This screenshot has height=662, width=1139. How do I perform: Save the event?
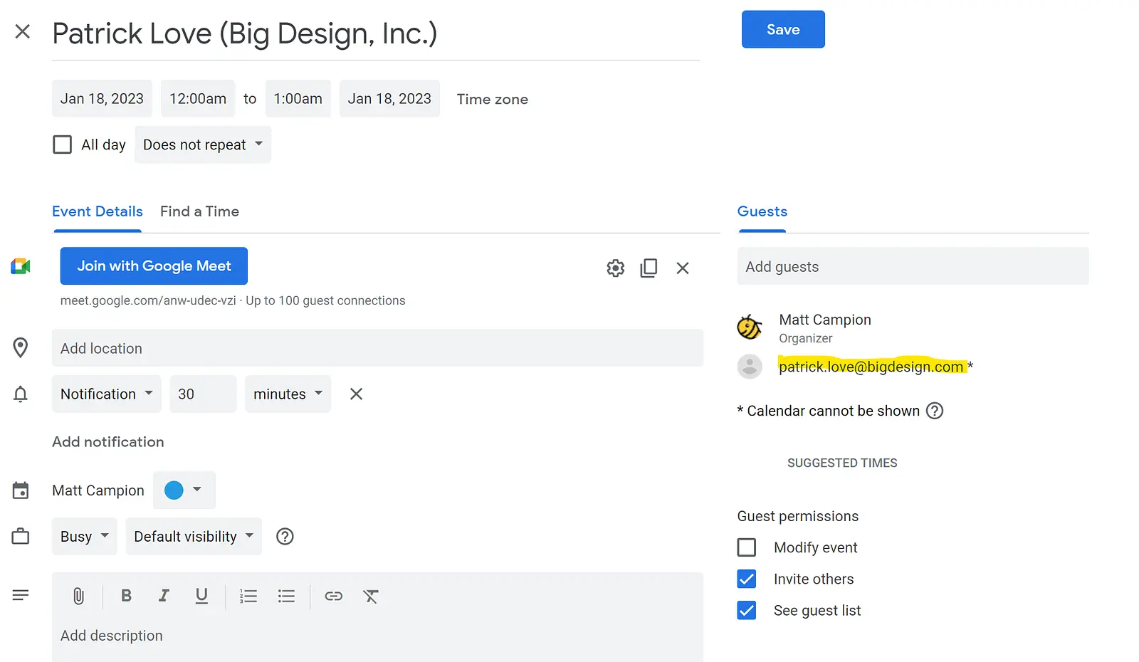point(783,29)
